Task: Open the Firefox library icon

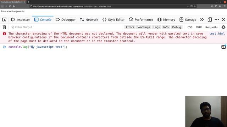Action: coord(212,6)
